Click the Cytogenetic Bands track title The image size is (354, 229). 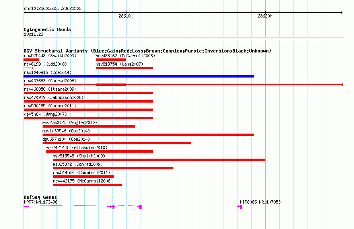[47, 29]
